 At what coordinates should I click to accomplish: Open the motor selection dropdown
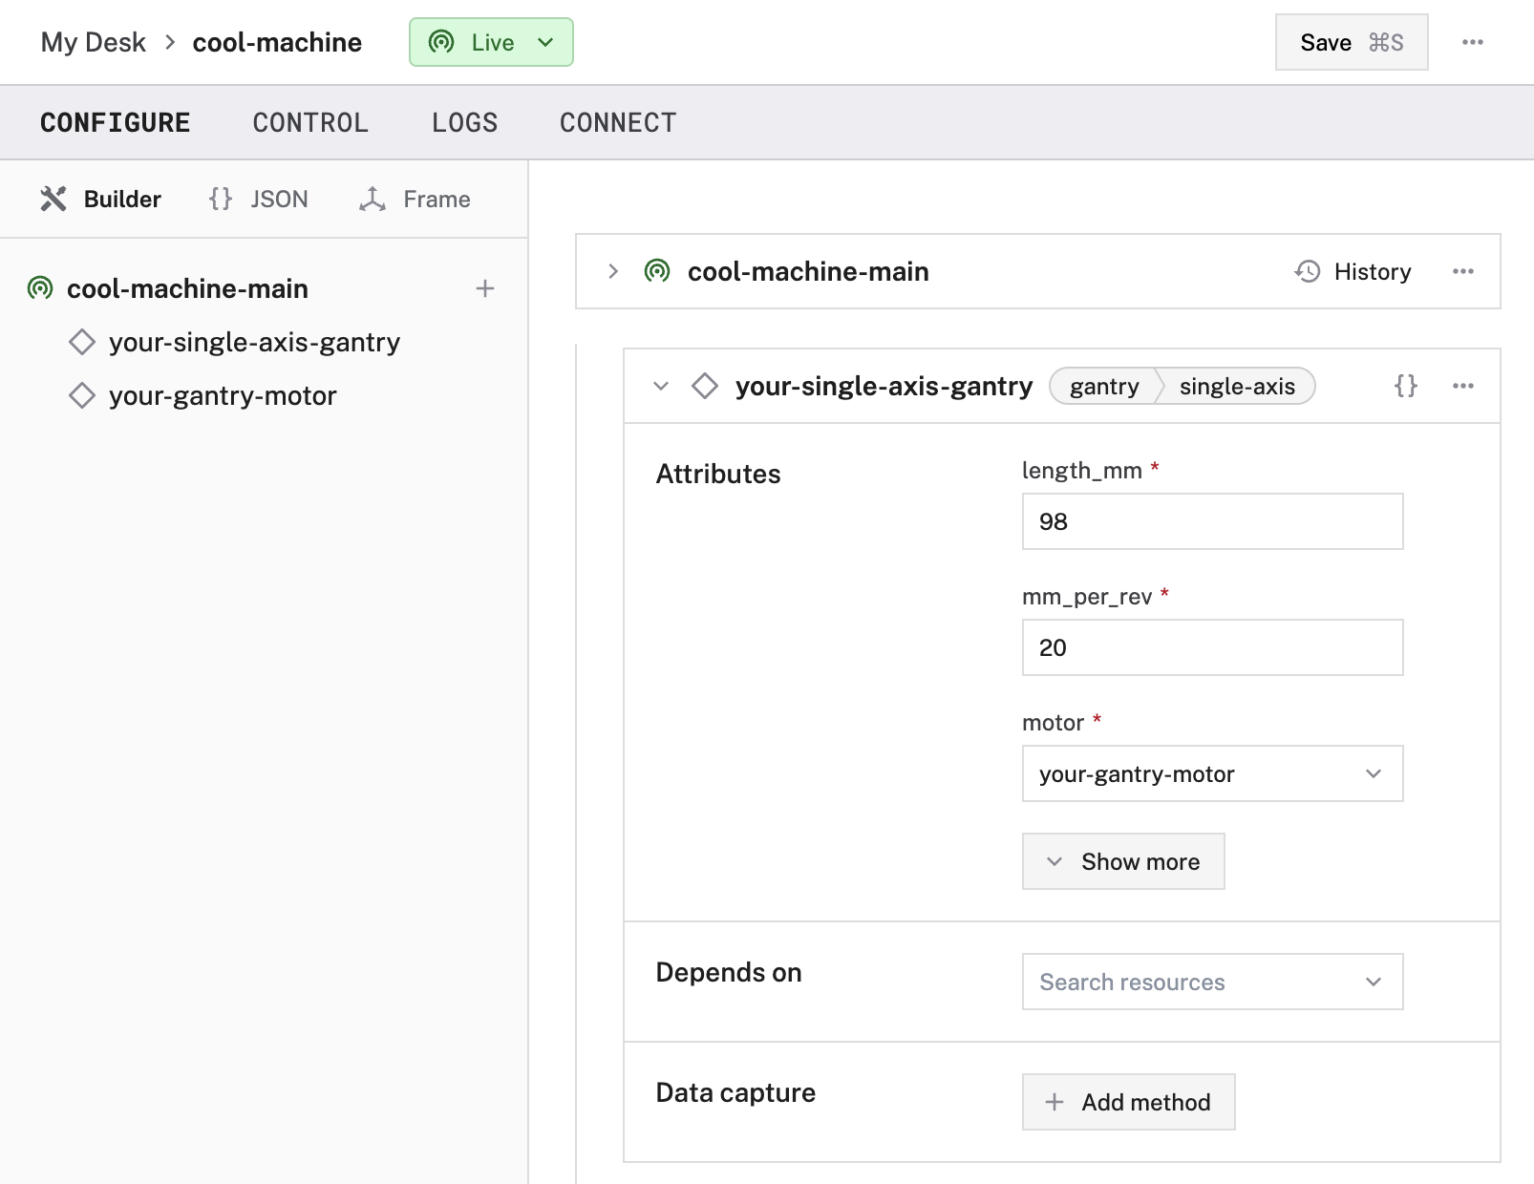tap(1211, 773)
